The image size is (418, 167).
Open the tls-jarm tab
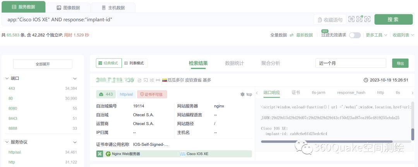[319, 93]
